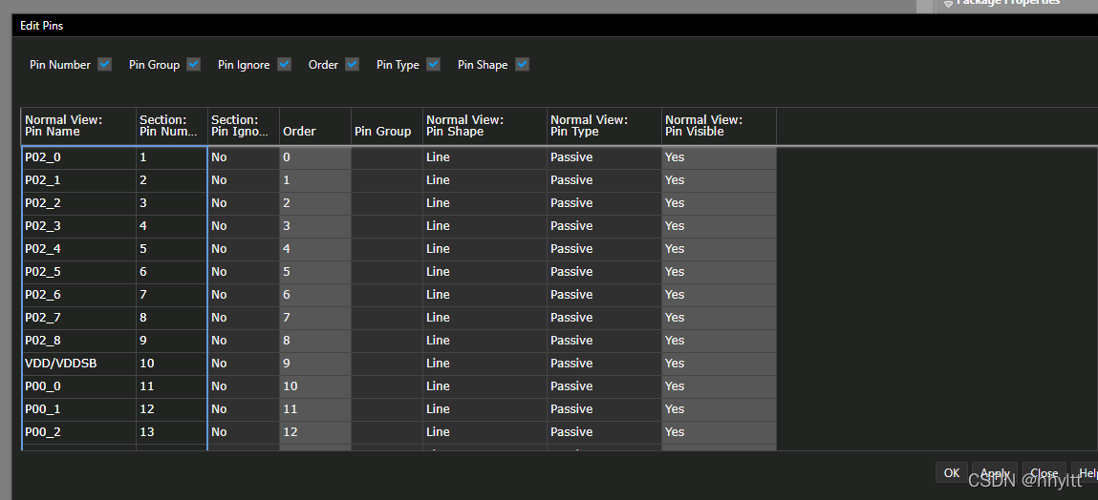Uncheck the Pin Number checkbox
The width and height of the screenshot is (1098, 500).
coord(105,65)
